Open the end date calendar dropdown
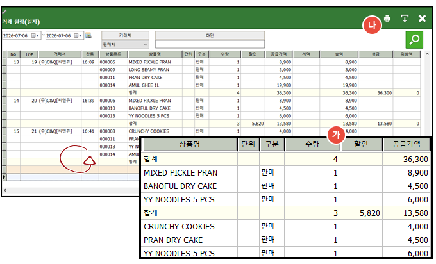Viewport: 436px width, 264px height. [78, 36]
